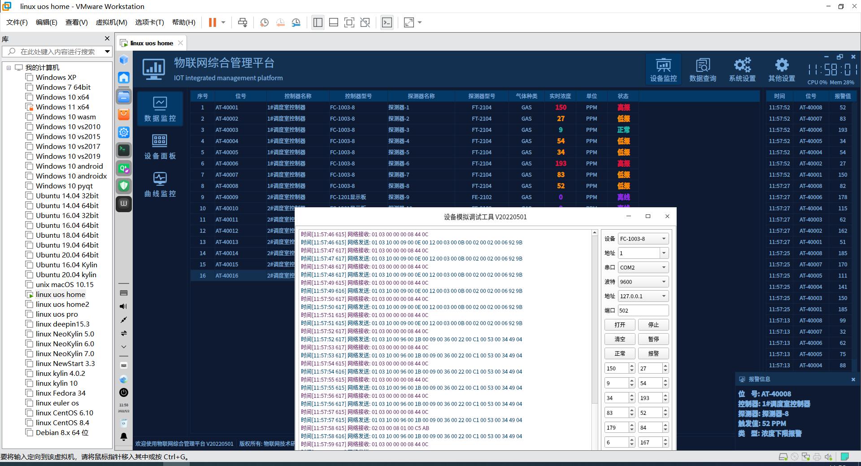Enter VMware full screen mode icon
This screenshot has height=466, width=861.
click(x=349, y=22)
